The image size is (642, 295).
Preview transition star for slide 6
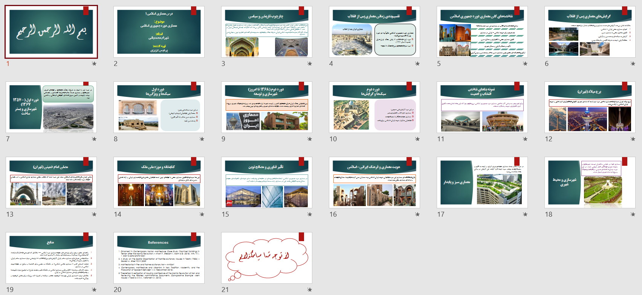633,64
